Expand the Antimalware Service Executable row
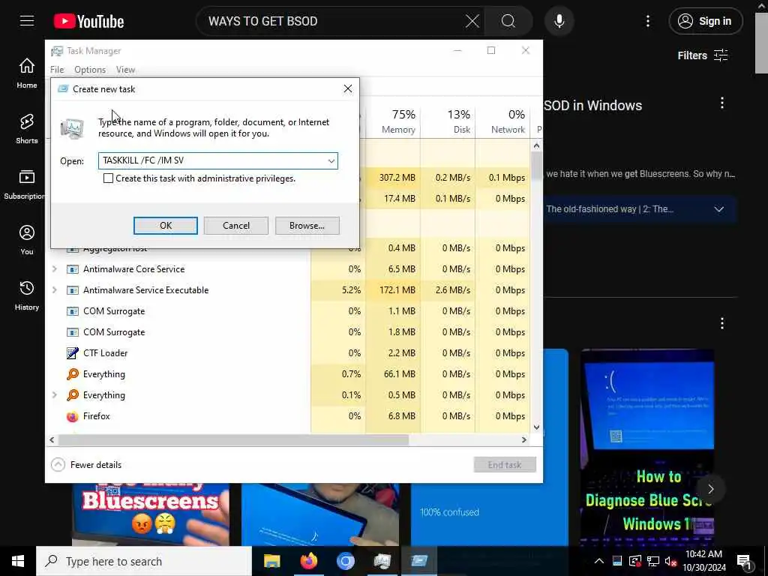This screenshot has width=768, height=576. (x=54, y=290)
